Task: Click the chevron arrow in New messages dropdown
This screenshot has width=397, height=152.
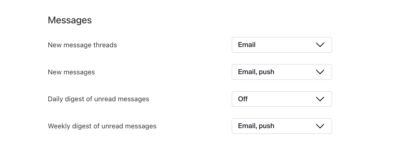Action: click(x=320, y=72)
